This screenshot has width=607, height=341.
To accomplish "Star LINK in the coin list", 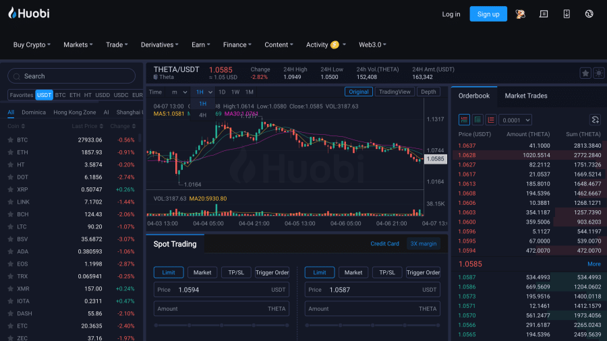I will pos(10,201).
